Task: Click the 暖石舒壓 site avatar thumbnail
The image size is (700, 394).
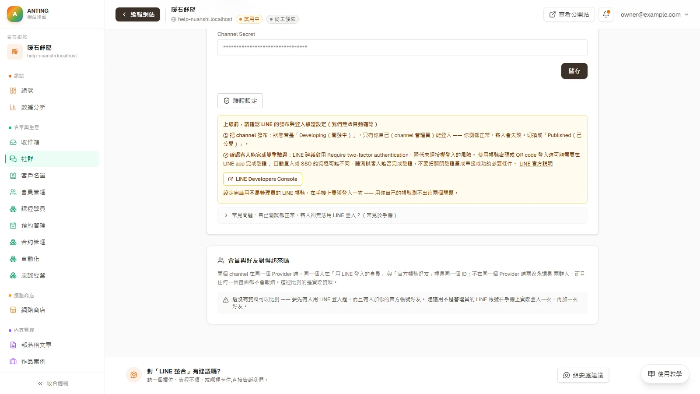Action: (15, 52)
